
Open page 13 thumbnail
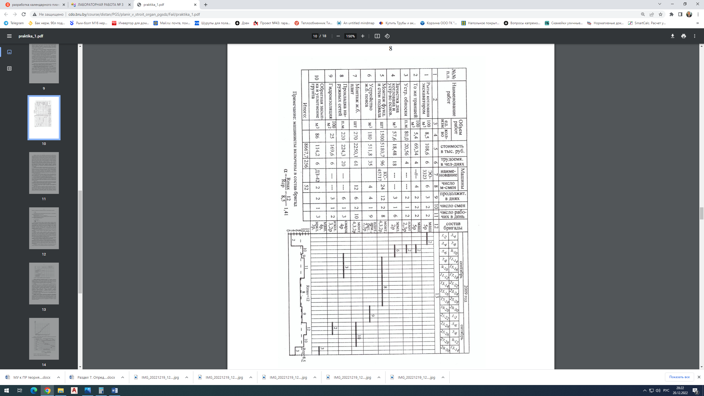(44, 284)
